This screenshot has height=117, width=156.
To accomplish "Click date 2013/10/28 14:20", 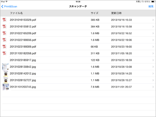I will pyautogui.click(x=121, y=74).
